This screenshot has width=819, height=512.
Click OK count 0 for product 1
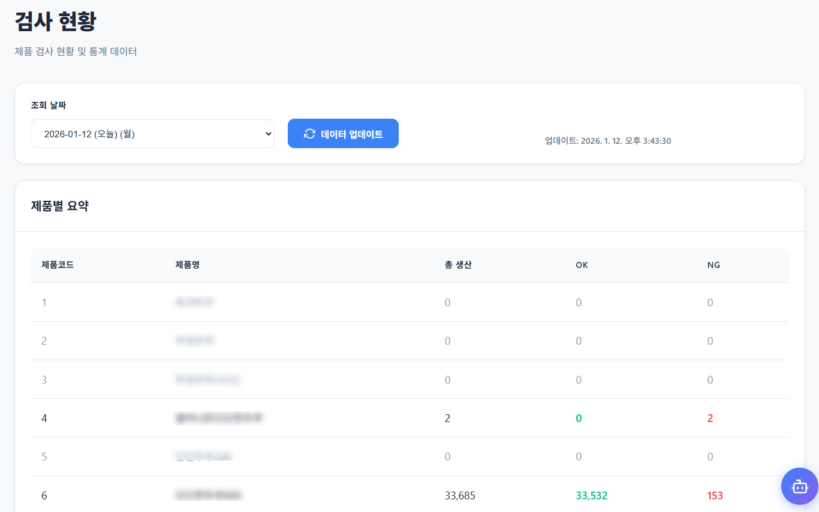(x=579, y=303)
